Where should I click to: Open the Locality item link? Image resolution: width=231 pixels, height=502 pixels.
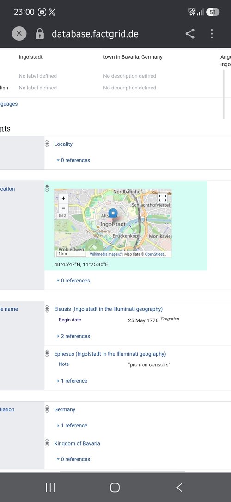coord(63,144)
